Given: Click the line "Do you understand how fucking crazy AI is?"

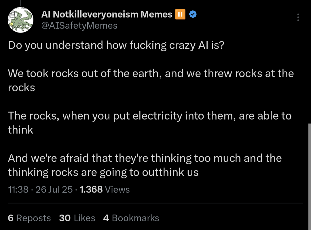Looking at the screenshot, I should tap(116, 45).
